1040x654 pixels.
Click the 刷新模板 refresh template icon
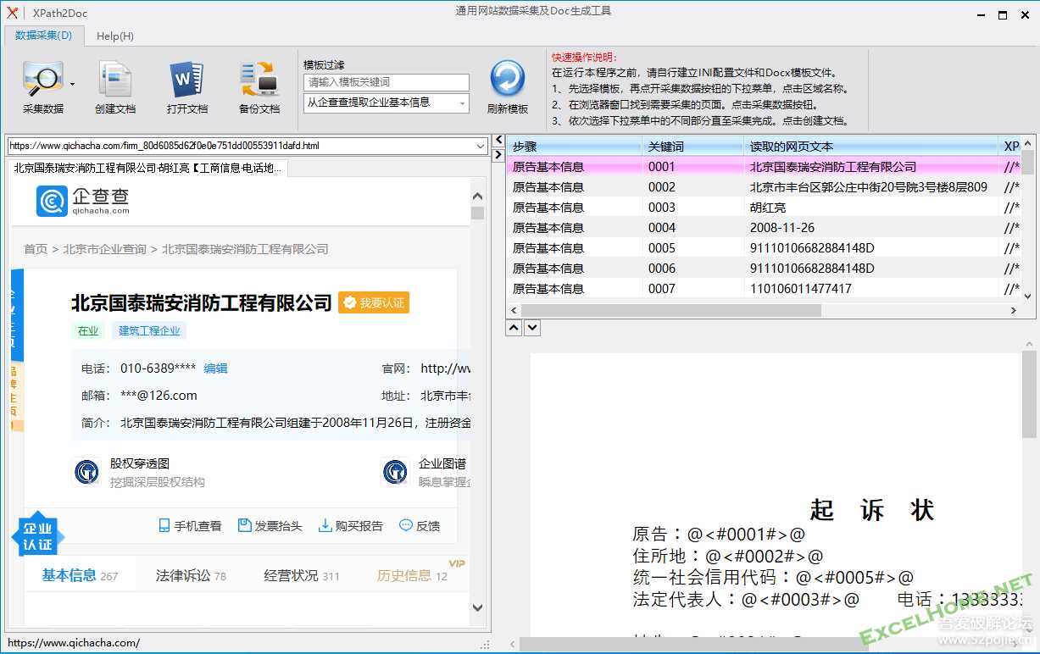[508, 79]
